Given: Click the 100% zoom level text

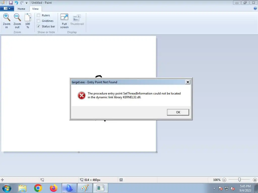Looking at the screenshot, I should (217, 180).
